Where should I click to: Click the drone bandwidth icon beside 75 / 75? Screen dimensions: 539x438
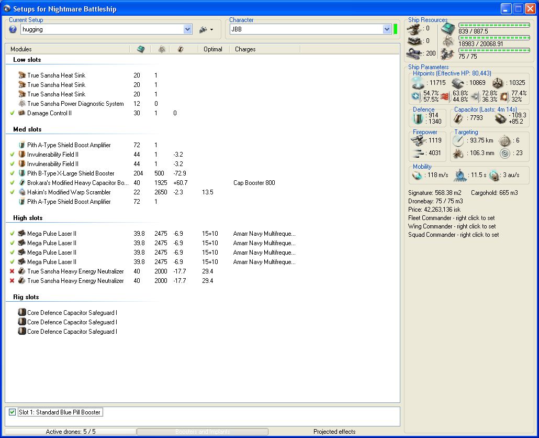tap(448, 54)
